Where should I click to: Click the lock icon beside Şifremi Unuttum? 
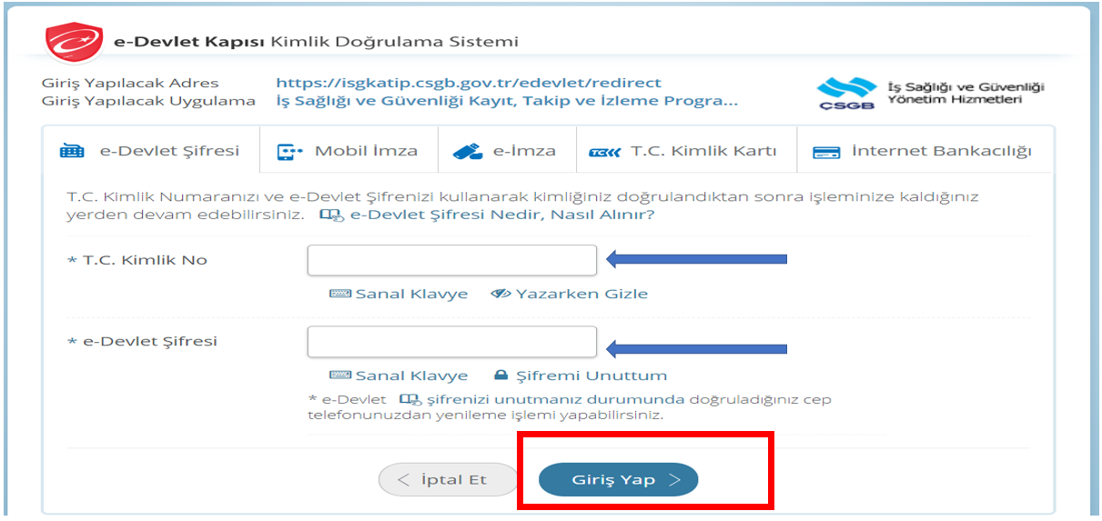click(x=500, y=376)
